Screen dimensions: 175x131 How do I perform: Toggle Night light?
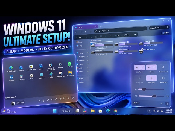pos(151,78)
